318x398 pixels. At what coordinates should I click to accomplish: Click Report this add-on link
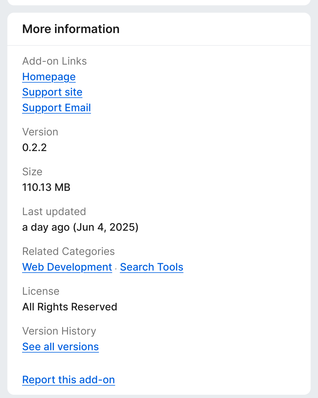[69, 380]
